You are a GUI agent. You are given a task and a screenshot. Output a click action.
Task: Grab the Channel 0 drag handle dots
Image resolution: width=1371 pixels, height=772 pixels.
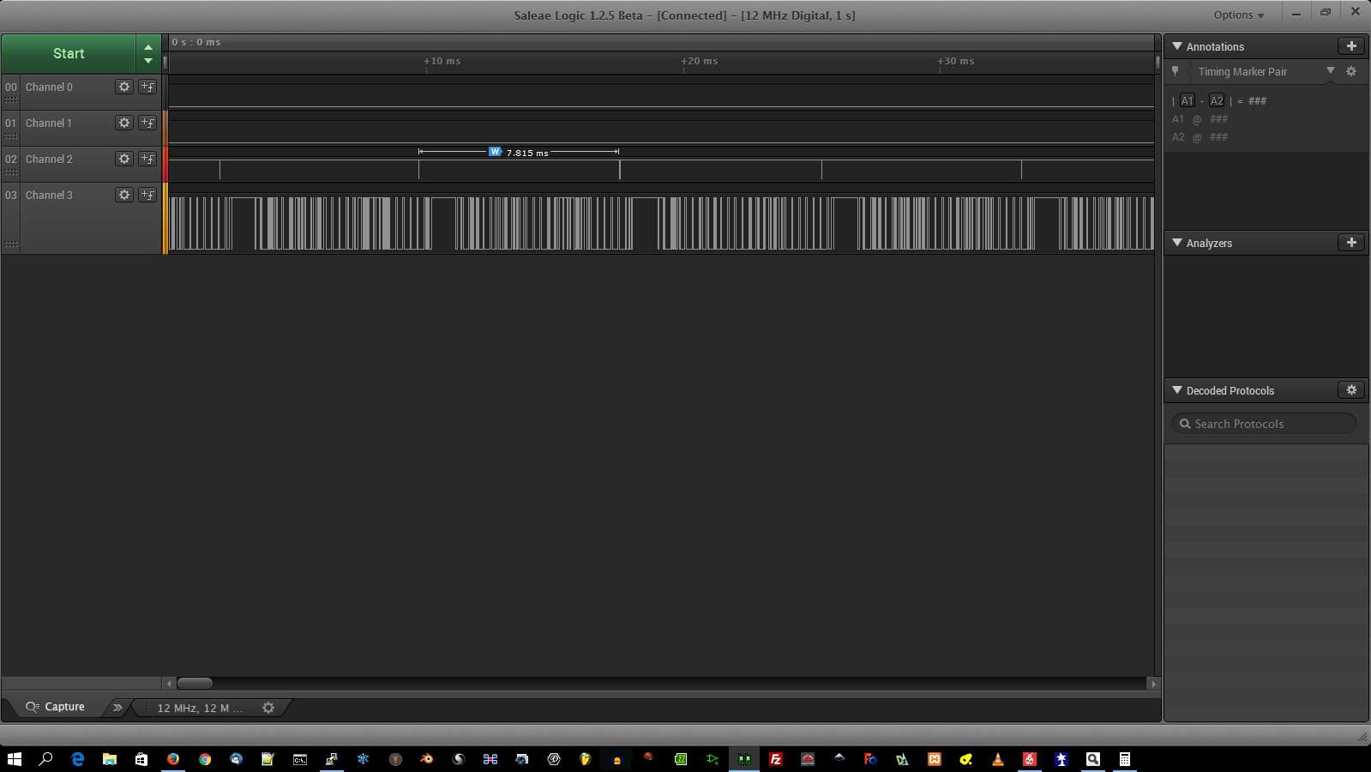click(11, 100)
